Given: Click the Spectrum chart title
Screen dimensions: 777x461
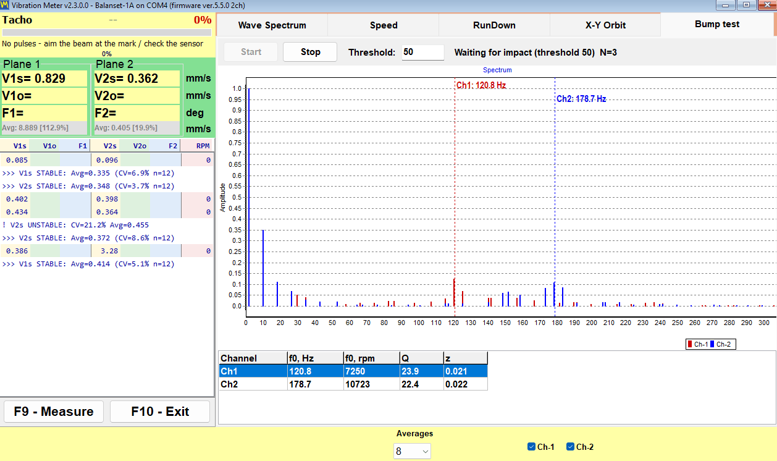Looking at the screenshot, I should pyautogui.click(x=497, y=70).
